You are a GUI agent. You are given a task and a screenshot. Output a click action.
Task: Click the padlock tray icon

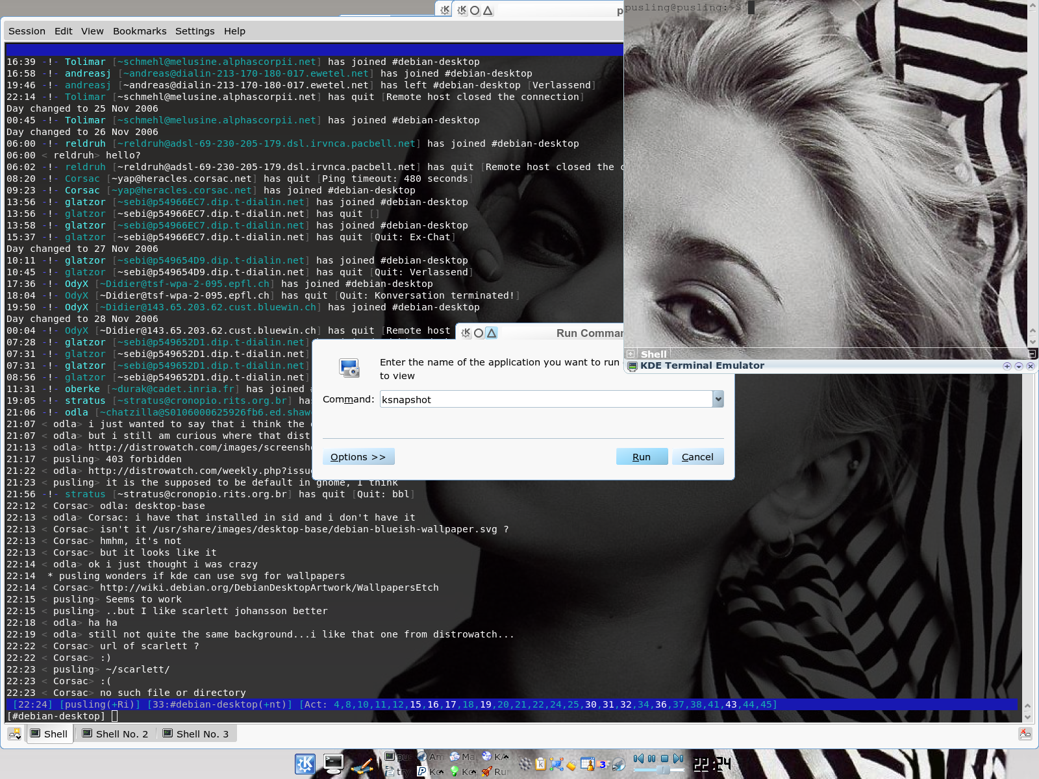[x=571, y=765]
